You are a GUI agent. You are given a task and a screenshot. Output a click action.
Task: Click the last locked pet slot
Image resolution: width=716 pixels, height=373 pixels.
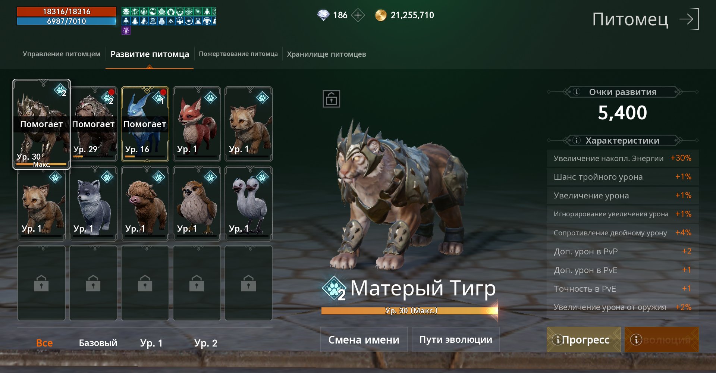point(248,283)
